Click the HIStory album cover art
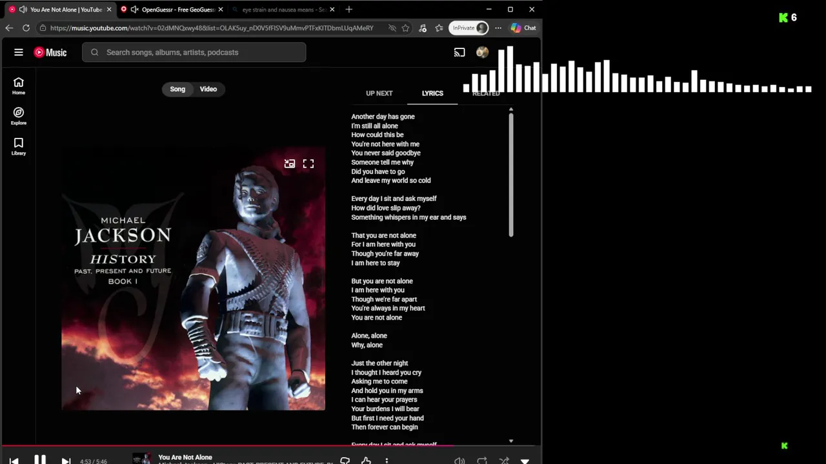Screen dimensions: 826x464 coord(193,278)
